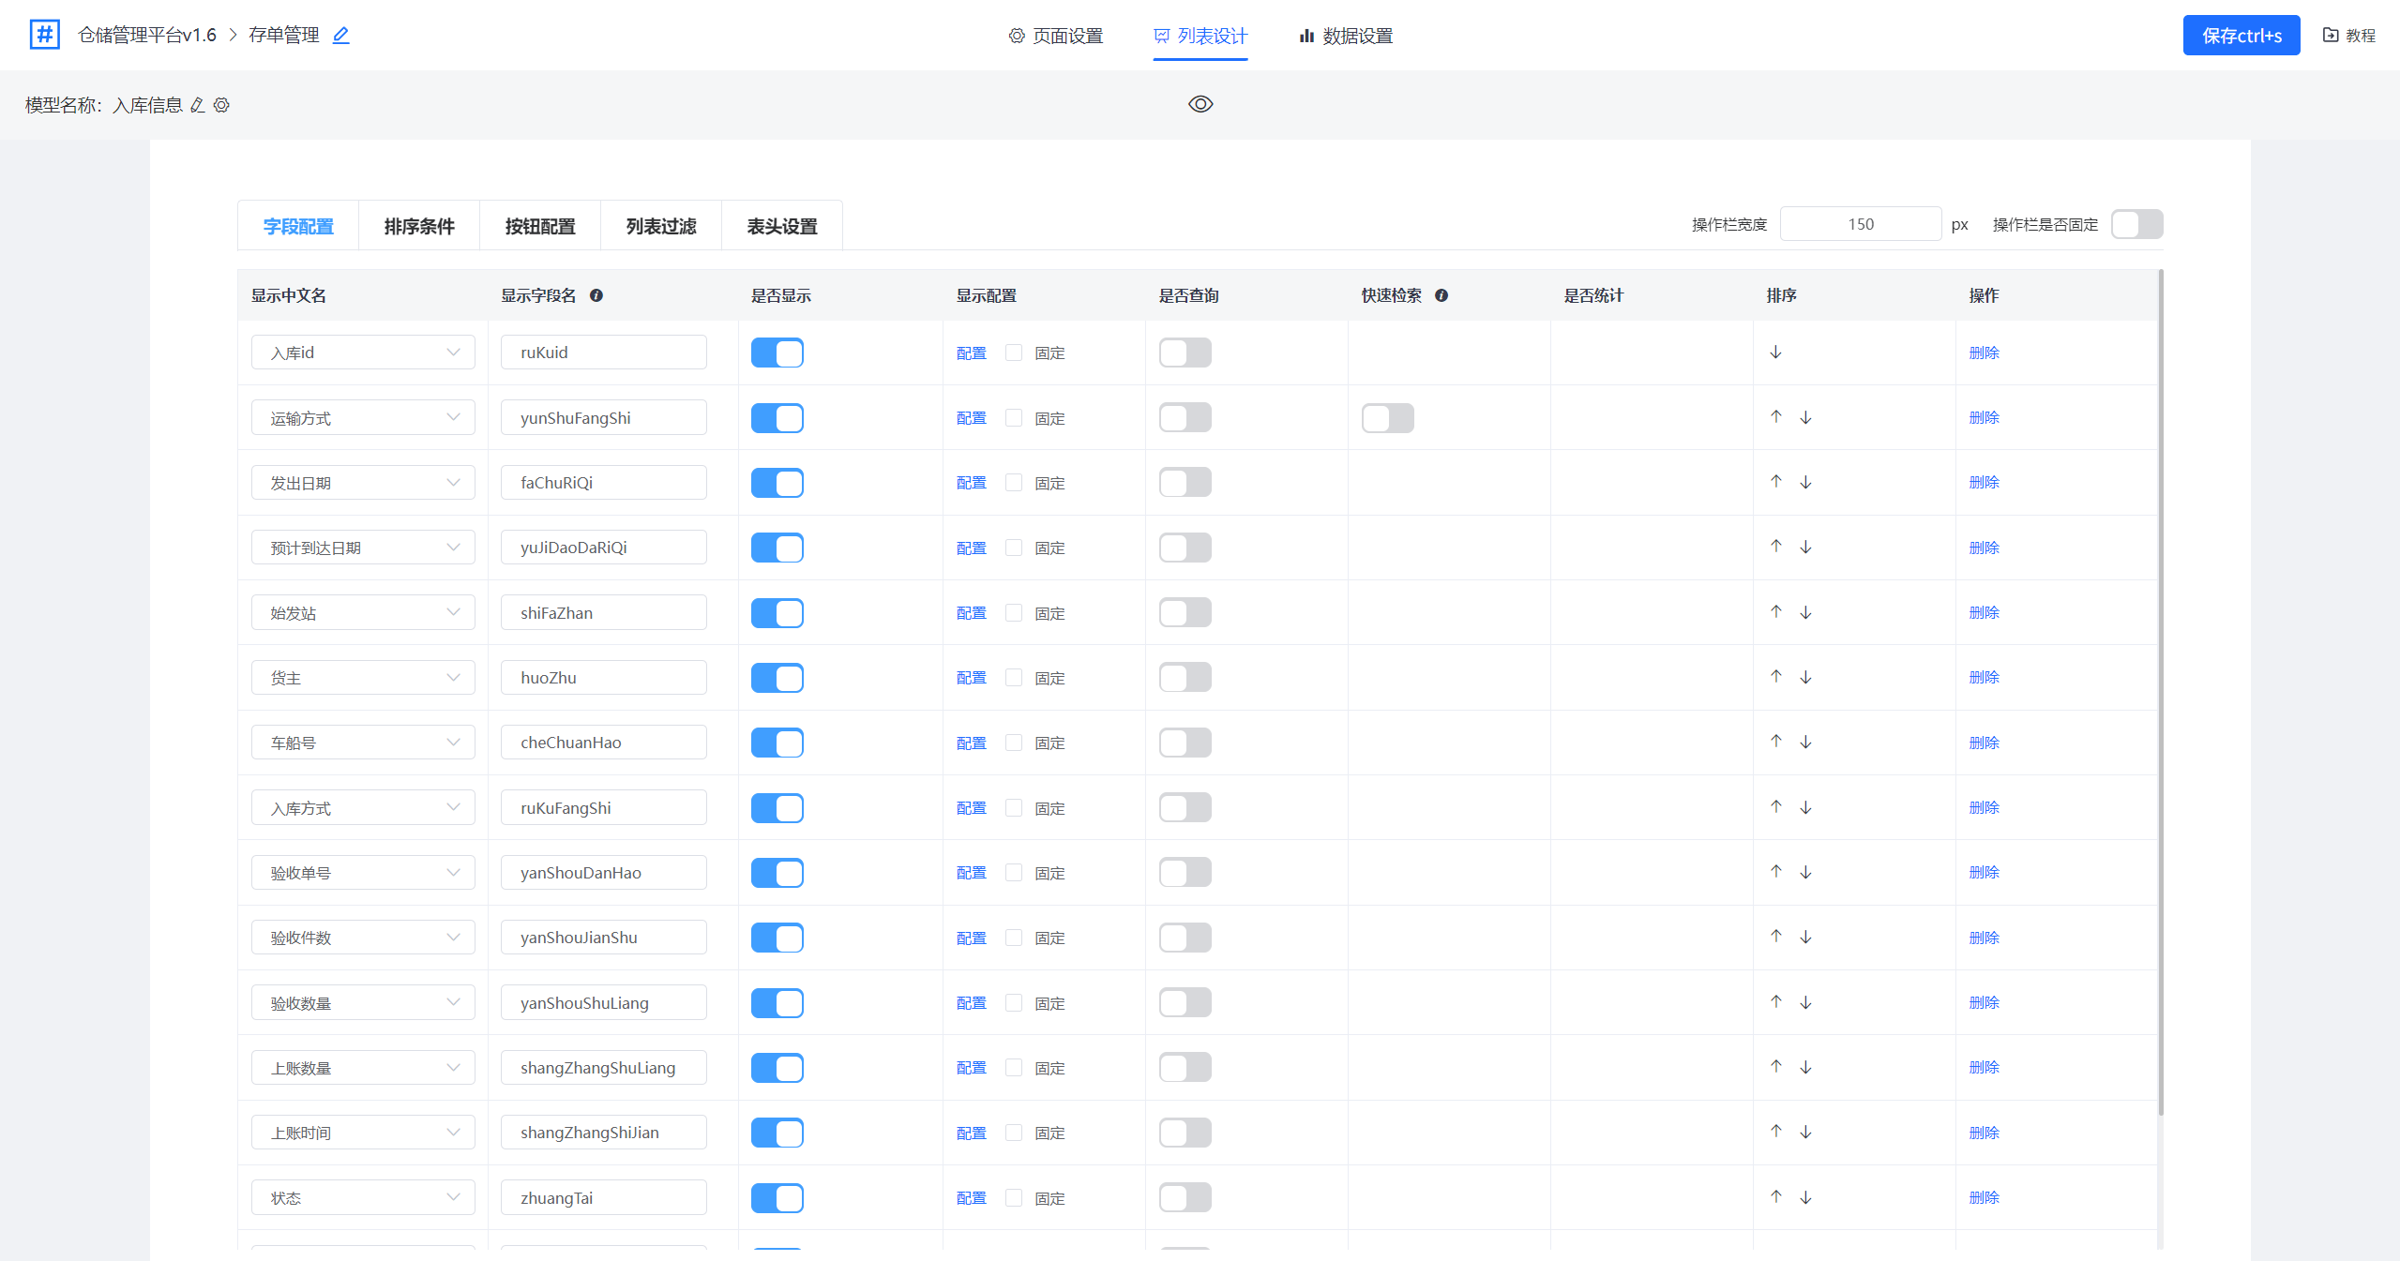Move 货主 row up
The width and height of the screenshot is (2400, 1261).
pos(1775,677)
